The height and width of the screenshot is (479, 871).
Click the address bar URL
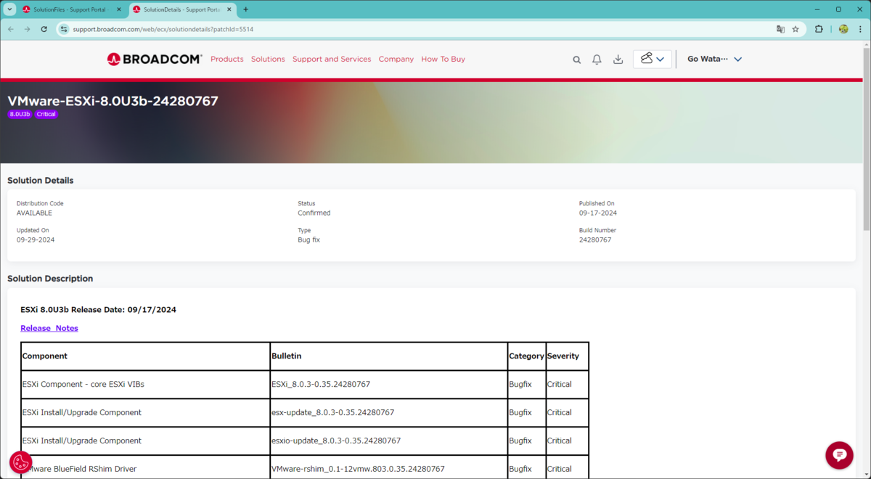(163, 29)
